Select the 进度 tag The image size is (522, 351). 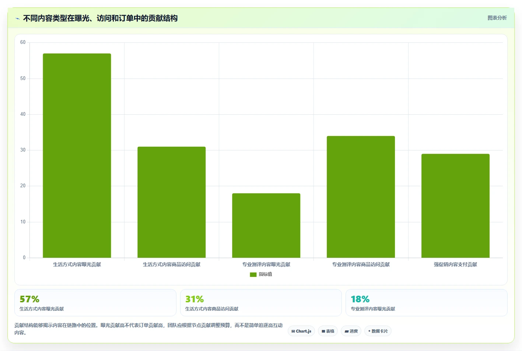351,331
